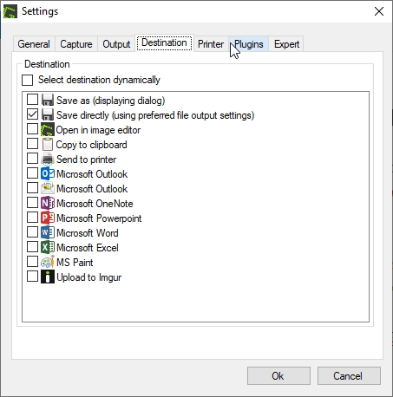Click the MS Paint palette icon

click(48, 262)
